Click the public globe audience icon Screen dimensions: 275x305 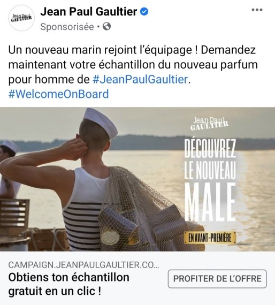pos(106,26)
